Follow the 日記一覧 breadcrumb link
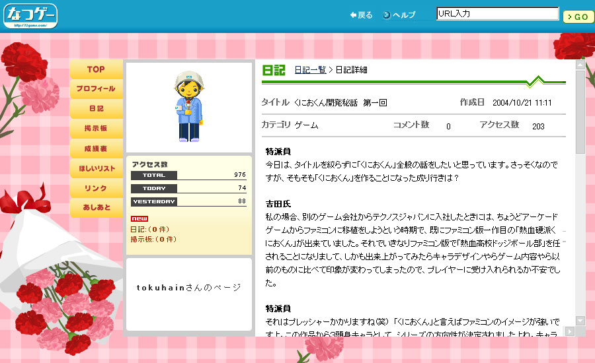Screen dimensions: 595x363 click(310, 70)
